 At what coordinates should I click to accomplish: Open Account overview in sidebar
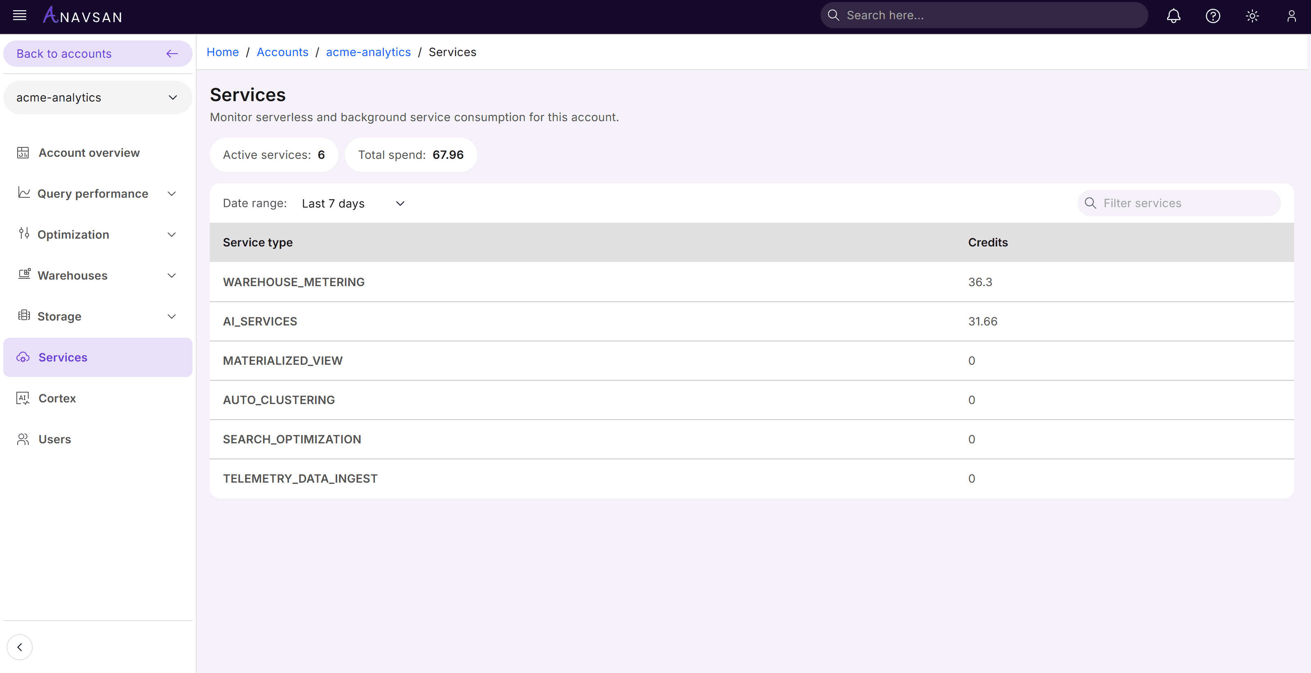coord(89,153)
